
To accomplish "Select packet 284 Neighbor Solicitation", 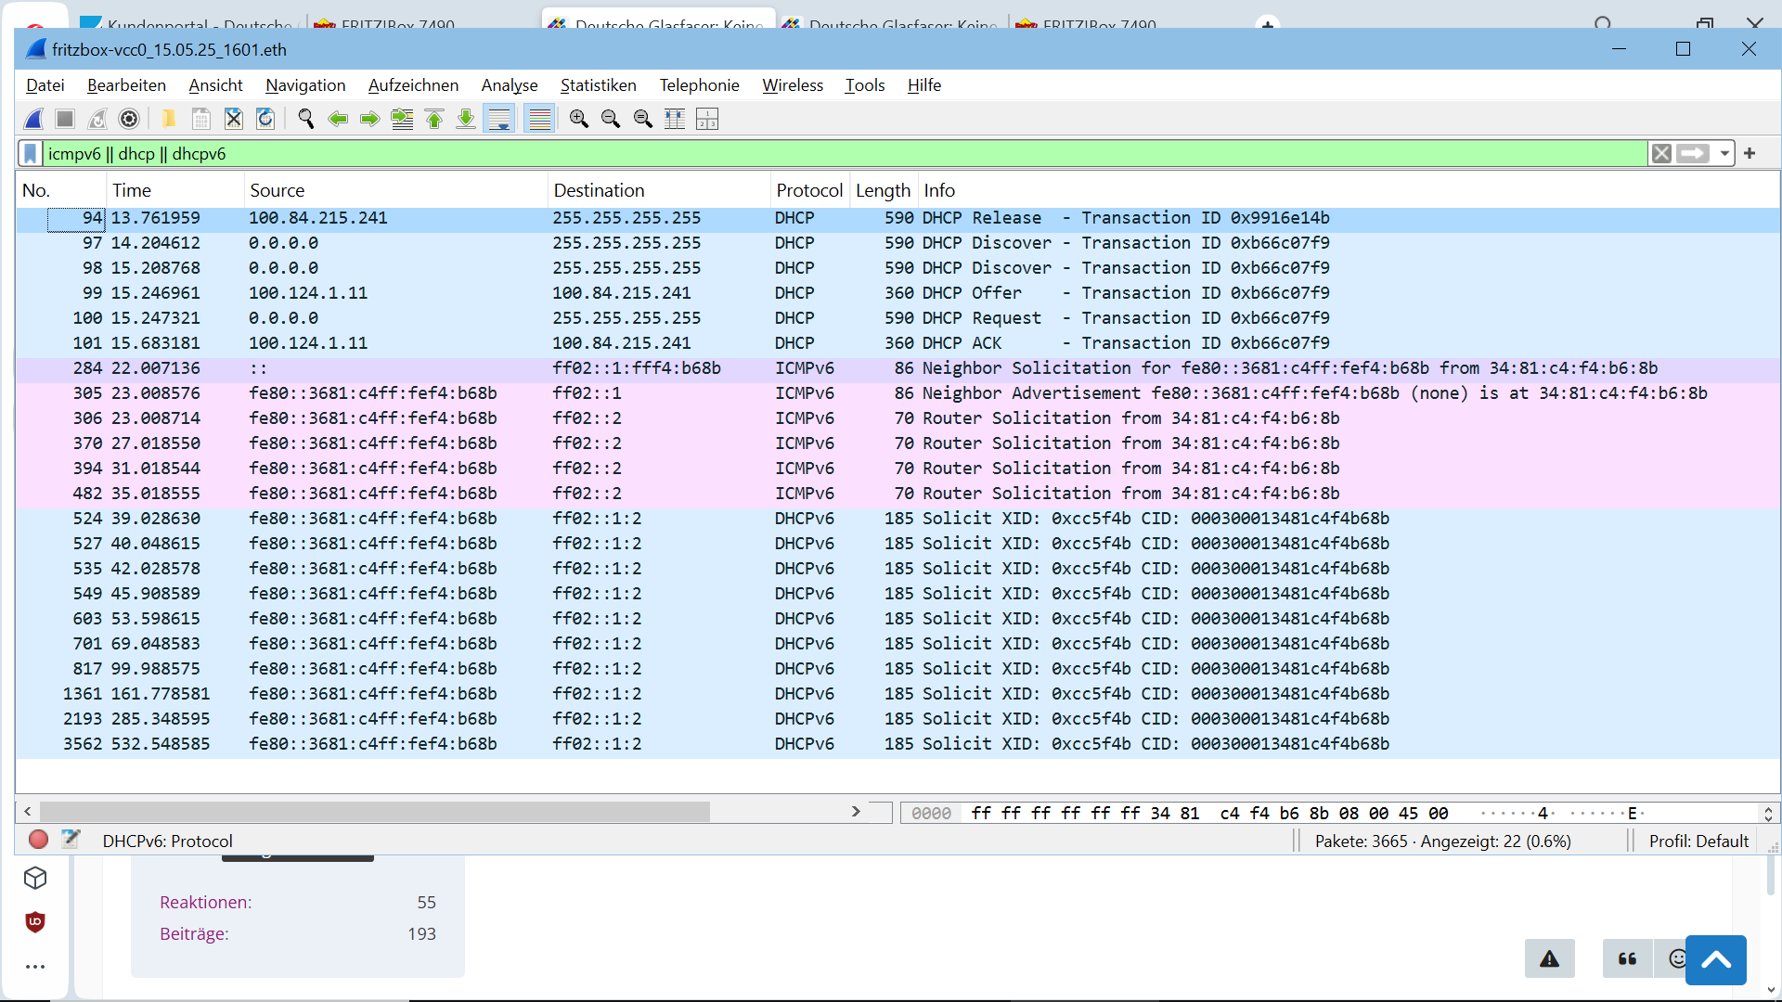I will pyautogui.click(x=897, y=368).
